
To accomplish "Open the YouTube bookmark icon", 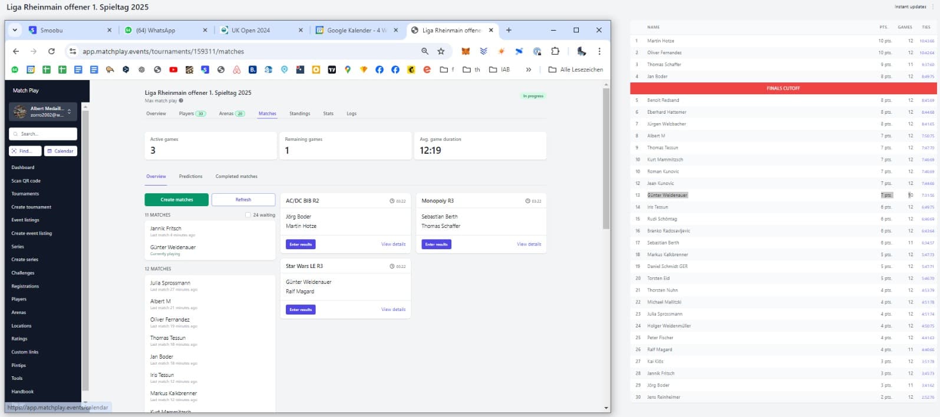I will (x=173, y=69).
